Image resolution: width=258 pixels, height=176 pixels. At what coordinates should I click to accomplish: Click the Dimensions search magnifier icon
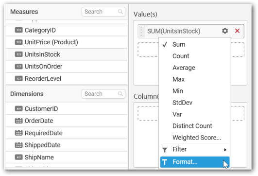tap(120, 94)
